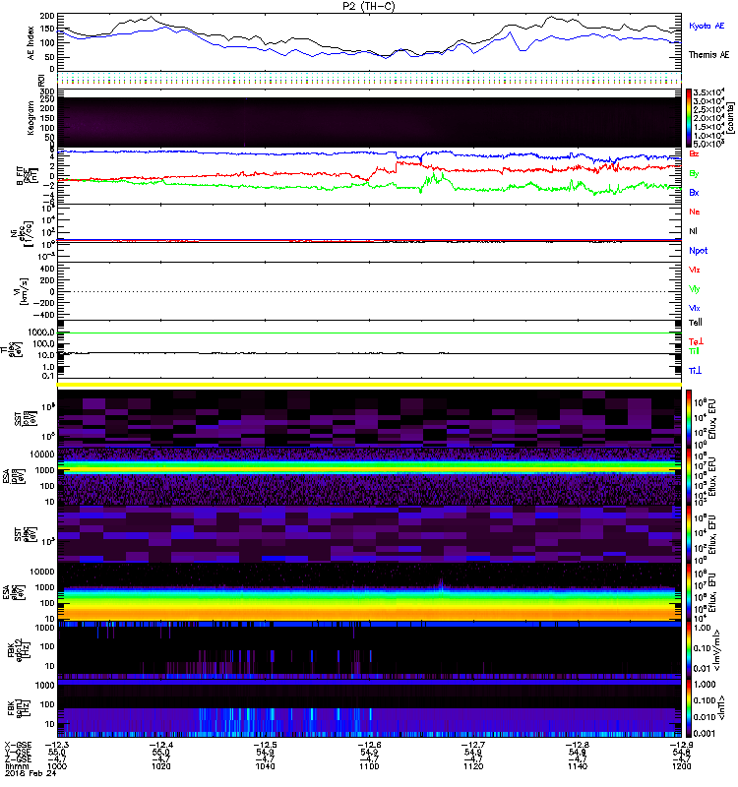Select the blue Ti⊥ legend label

(x=695, y=371)
